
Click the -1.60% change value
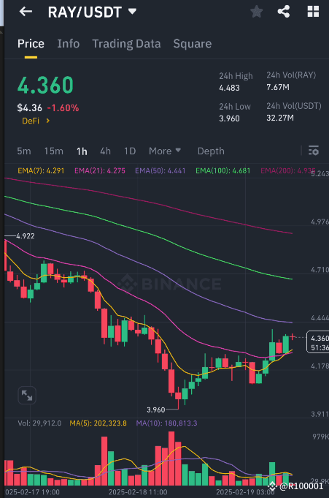point(63,108)
